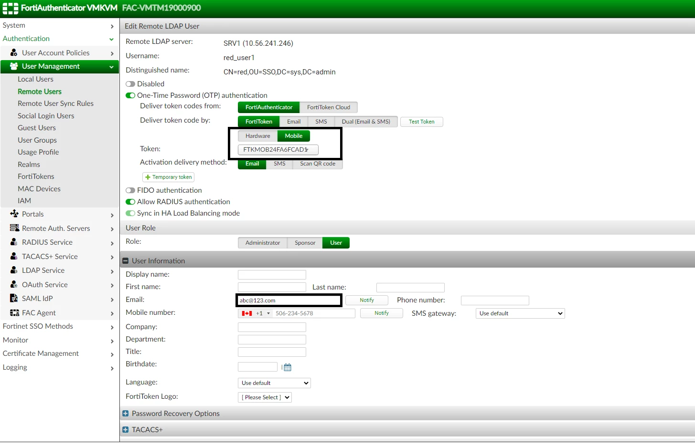Select FortiToken Cloud delivery source
The width and height of the screenshot is (695, 446).
[x=329, y=107]
